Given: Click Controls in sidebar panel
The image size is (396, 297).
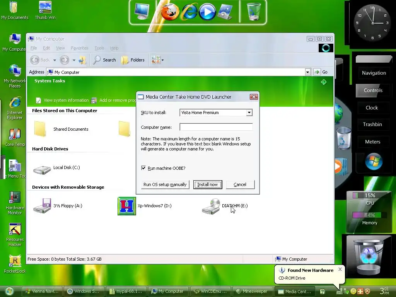Looking at the screenshot, I should [373, 90].
